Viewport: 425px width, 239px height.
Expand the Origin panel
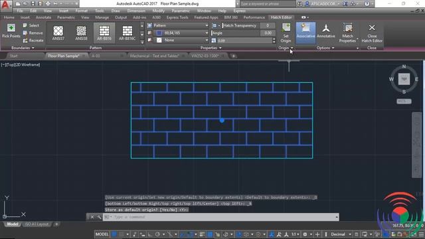(x=286, y=48)
